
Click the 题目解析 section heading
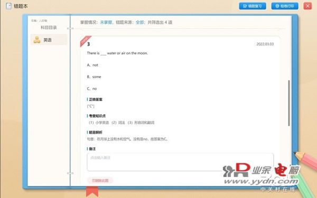point(96,133)
